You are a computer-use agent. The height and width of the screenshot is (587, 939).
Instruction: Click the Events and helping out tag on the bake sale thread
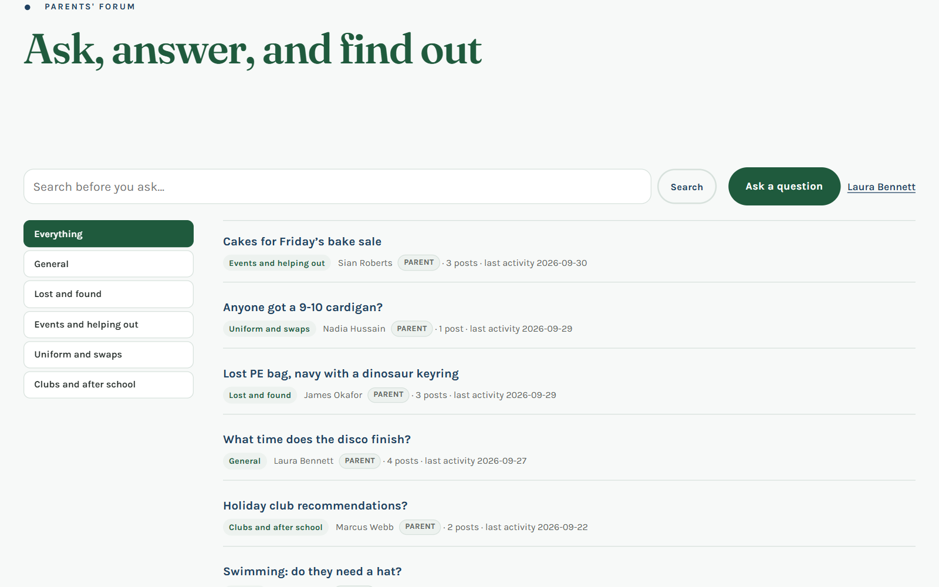point(277,263)
